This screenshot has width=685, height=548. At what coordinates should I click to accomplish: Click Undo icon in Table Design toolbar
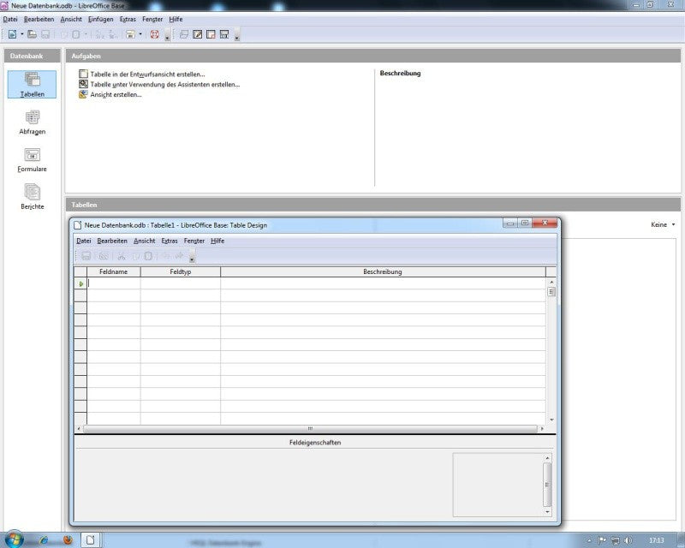click(x=166, y=256)
